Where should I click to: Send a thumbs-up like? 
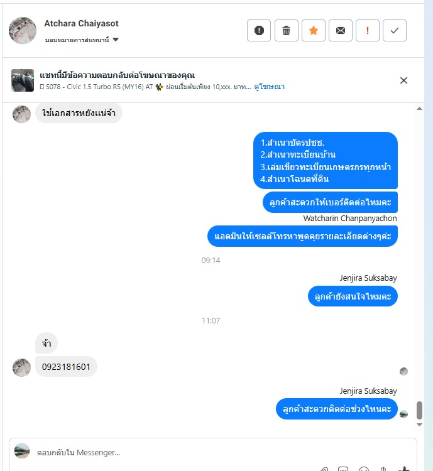tap(404, 468)
